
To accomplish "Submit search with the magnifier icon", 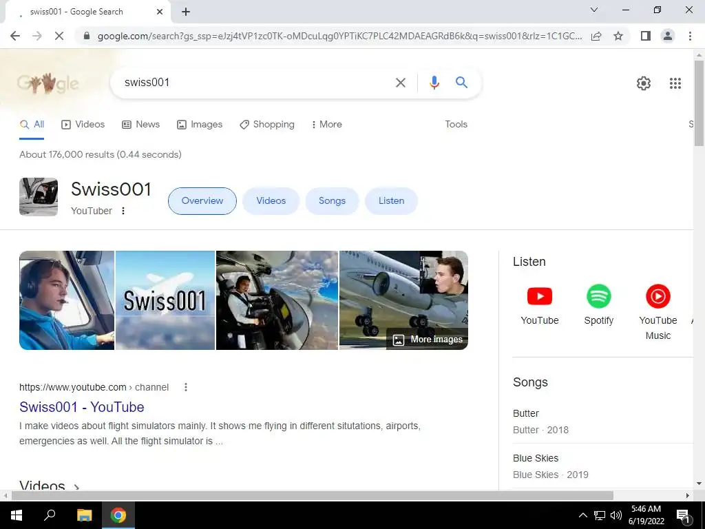I will click(461, 83).
